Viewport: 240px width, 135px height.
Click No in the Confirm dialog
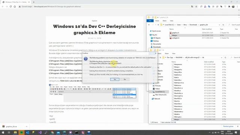click(125, 79)
